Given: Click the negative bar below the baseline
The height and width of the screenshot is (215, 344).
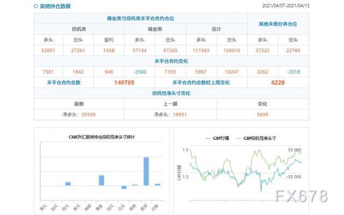Looking at the screenshot, I should [x=124, y=188].
